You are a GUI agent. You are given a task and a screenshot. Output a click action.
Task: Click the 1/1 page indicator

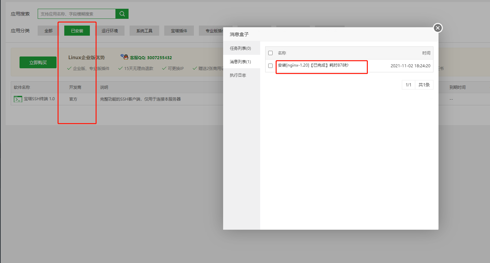click(x=408, y=85)
